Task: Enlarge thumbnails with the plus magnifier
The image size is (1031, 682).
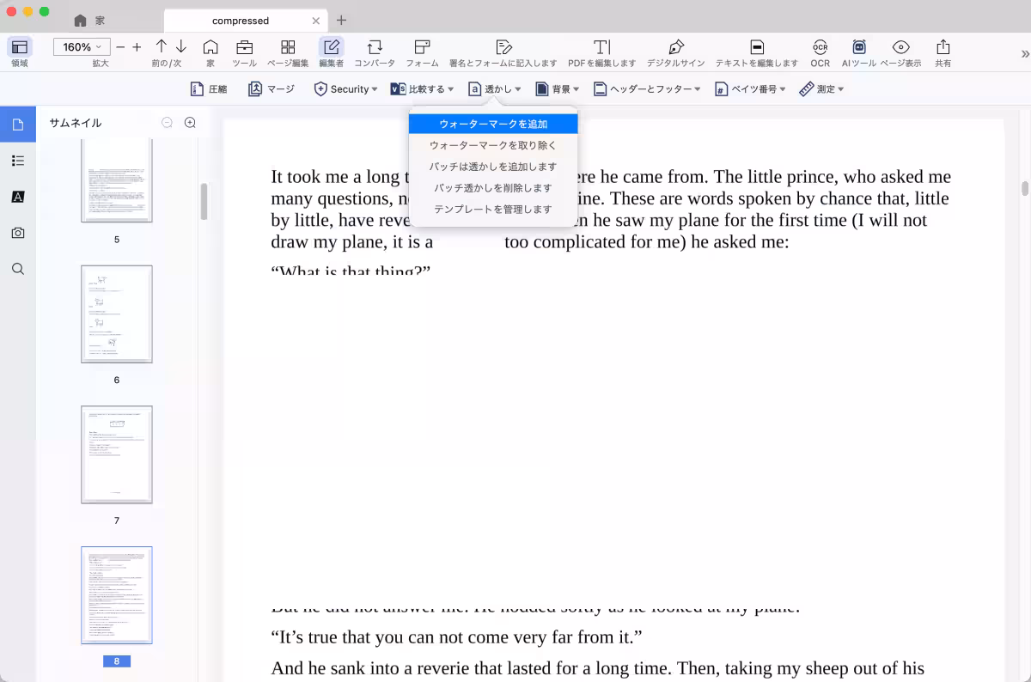Action: click(190, 123)
